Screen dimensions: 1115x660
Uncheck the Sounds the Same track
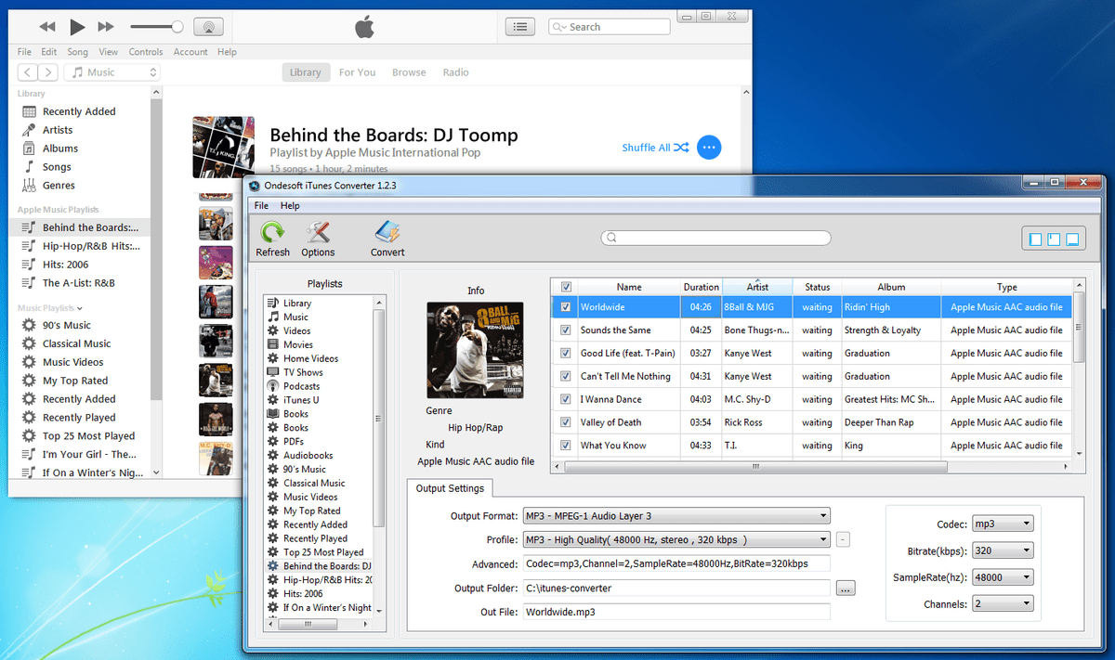click(565, 330)
